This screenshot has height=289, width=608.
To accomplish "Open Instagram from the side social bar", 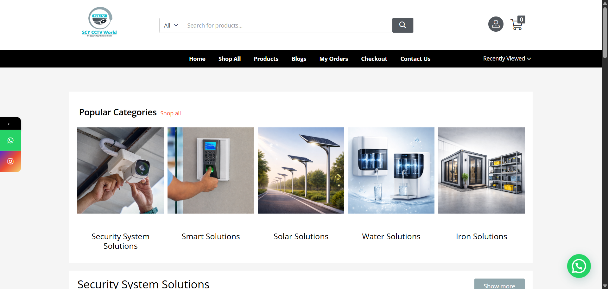I will 10,161.
